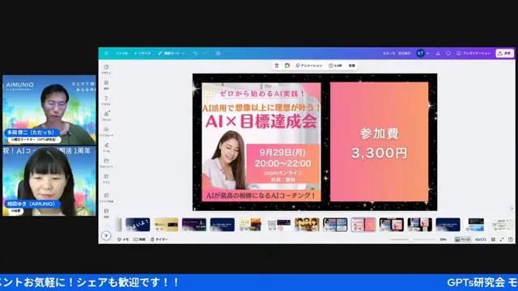
Task: Open the bottom sidebar panel icon
Action: pos(106,213)
